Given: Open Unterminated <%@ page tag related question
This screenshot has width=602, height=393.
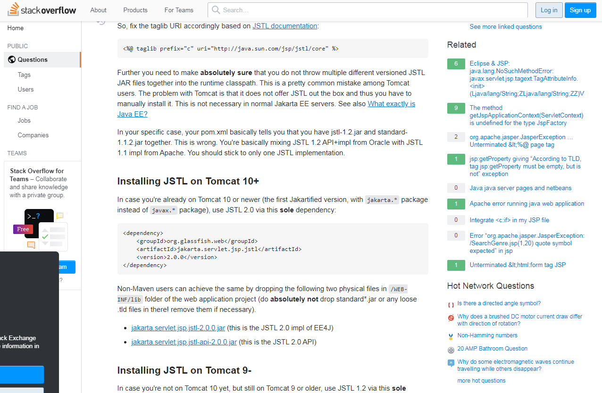Looking at the screenshot, I should [521, 141].
